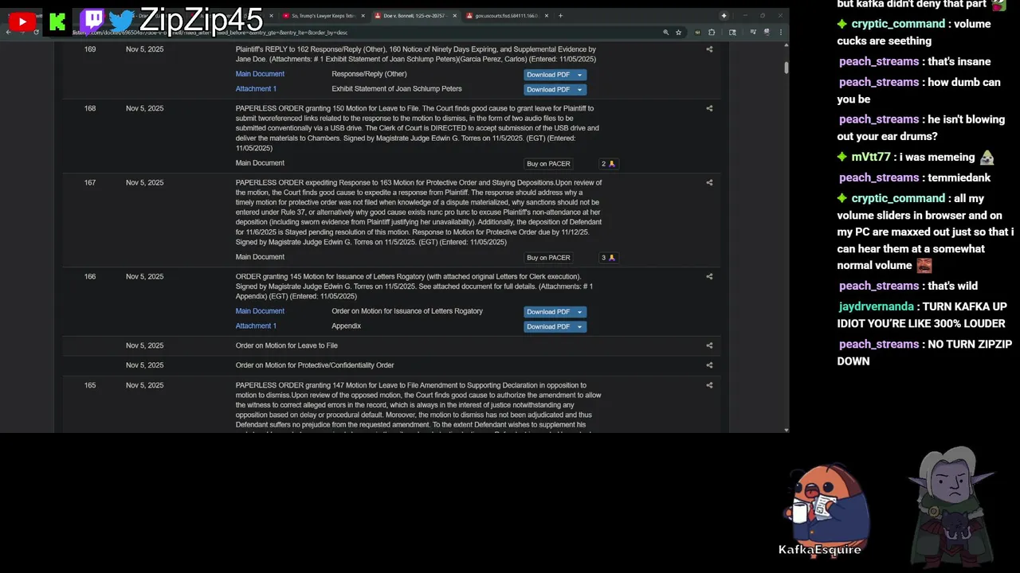Open Main Document link for entry 169
1020x573 pixels.
[260, 74]
